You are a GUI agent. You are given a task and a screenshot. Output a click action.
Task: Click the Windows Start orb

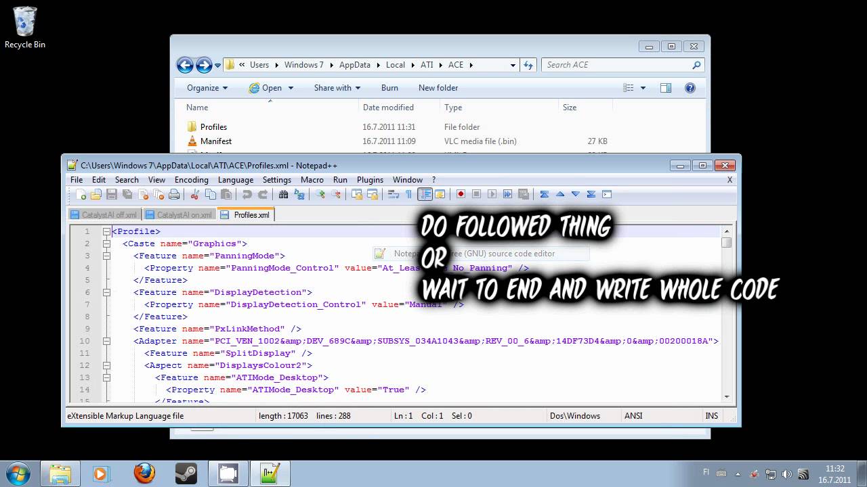17,473
